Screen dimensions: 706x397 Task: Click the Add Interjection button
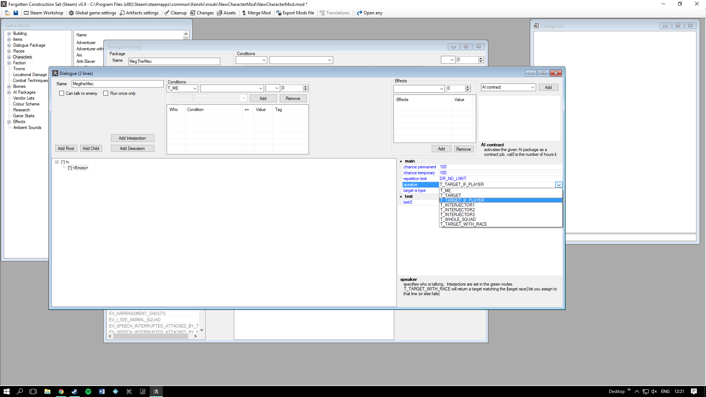click(132, 138)
